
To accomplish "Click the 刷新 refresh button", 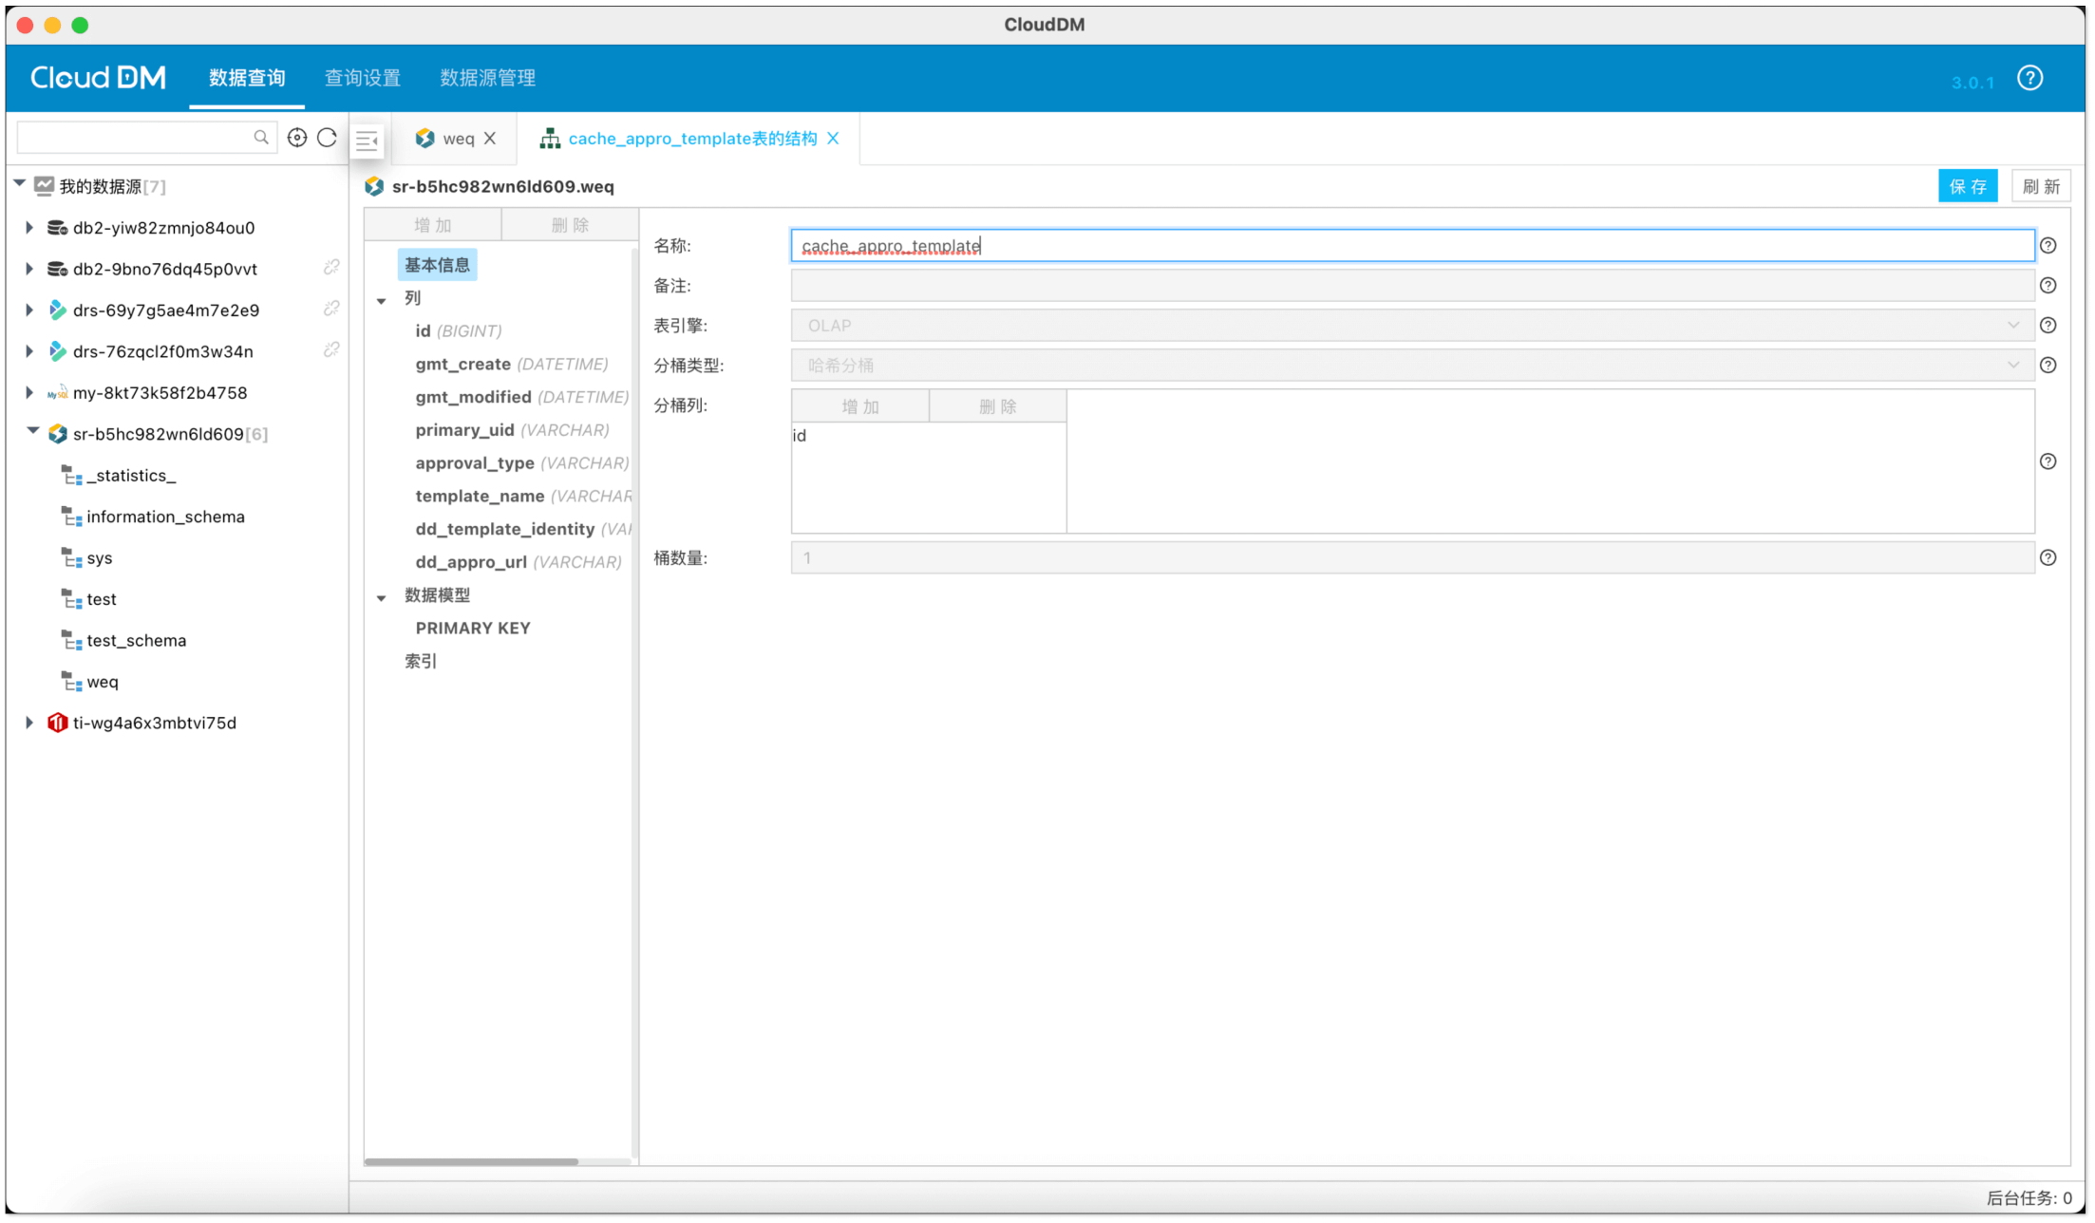I will pos(2041,186).
